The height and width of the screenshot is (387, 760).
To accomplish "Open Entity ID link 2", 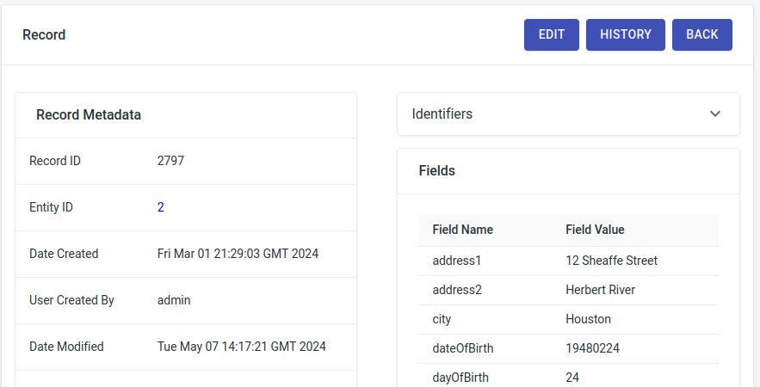I will [161, 207].
